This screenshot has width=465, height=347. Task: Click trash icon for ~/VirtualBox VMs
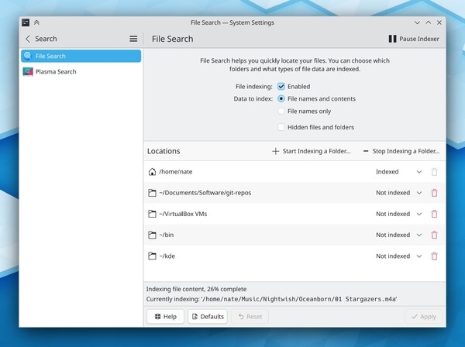pos(434,214)
